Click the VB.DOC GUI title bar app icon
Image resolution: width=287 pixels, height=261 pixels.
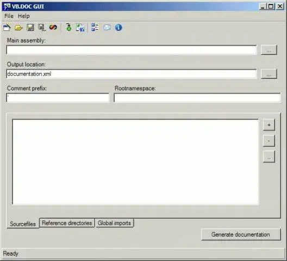click(x=7, y=7)
